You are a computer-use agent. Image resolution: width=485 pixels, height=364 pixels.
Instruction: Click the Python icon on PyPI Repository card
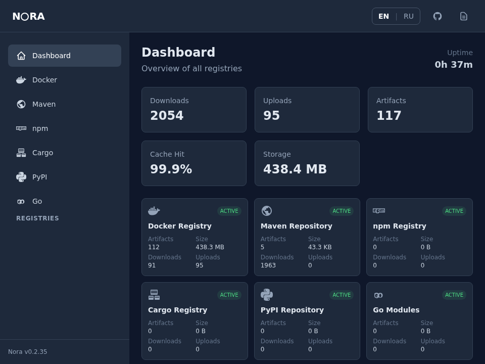(x=267, y=295)
